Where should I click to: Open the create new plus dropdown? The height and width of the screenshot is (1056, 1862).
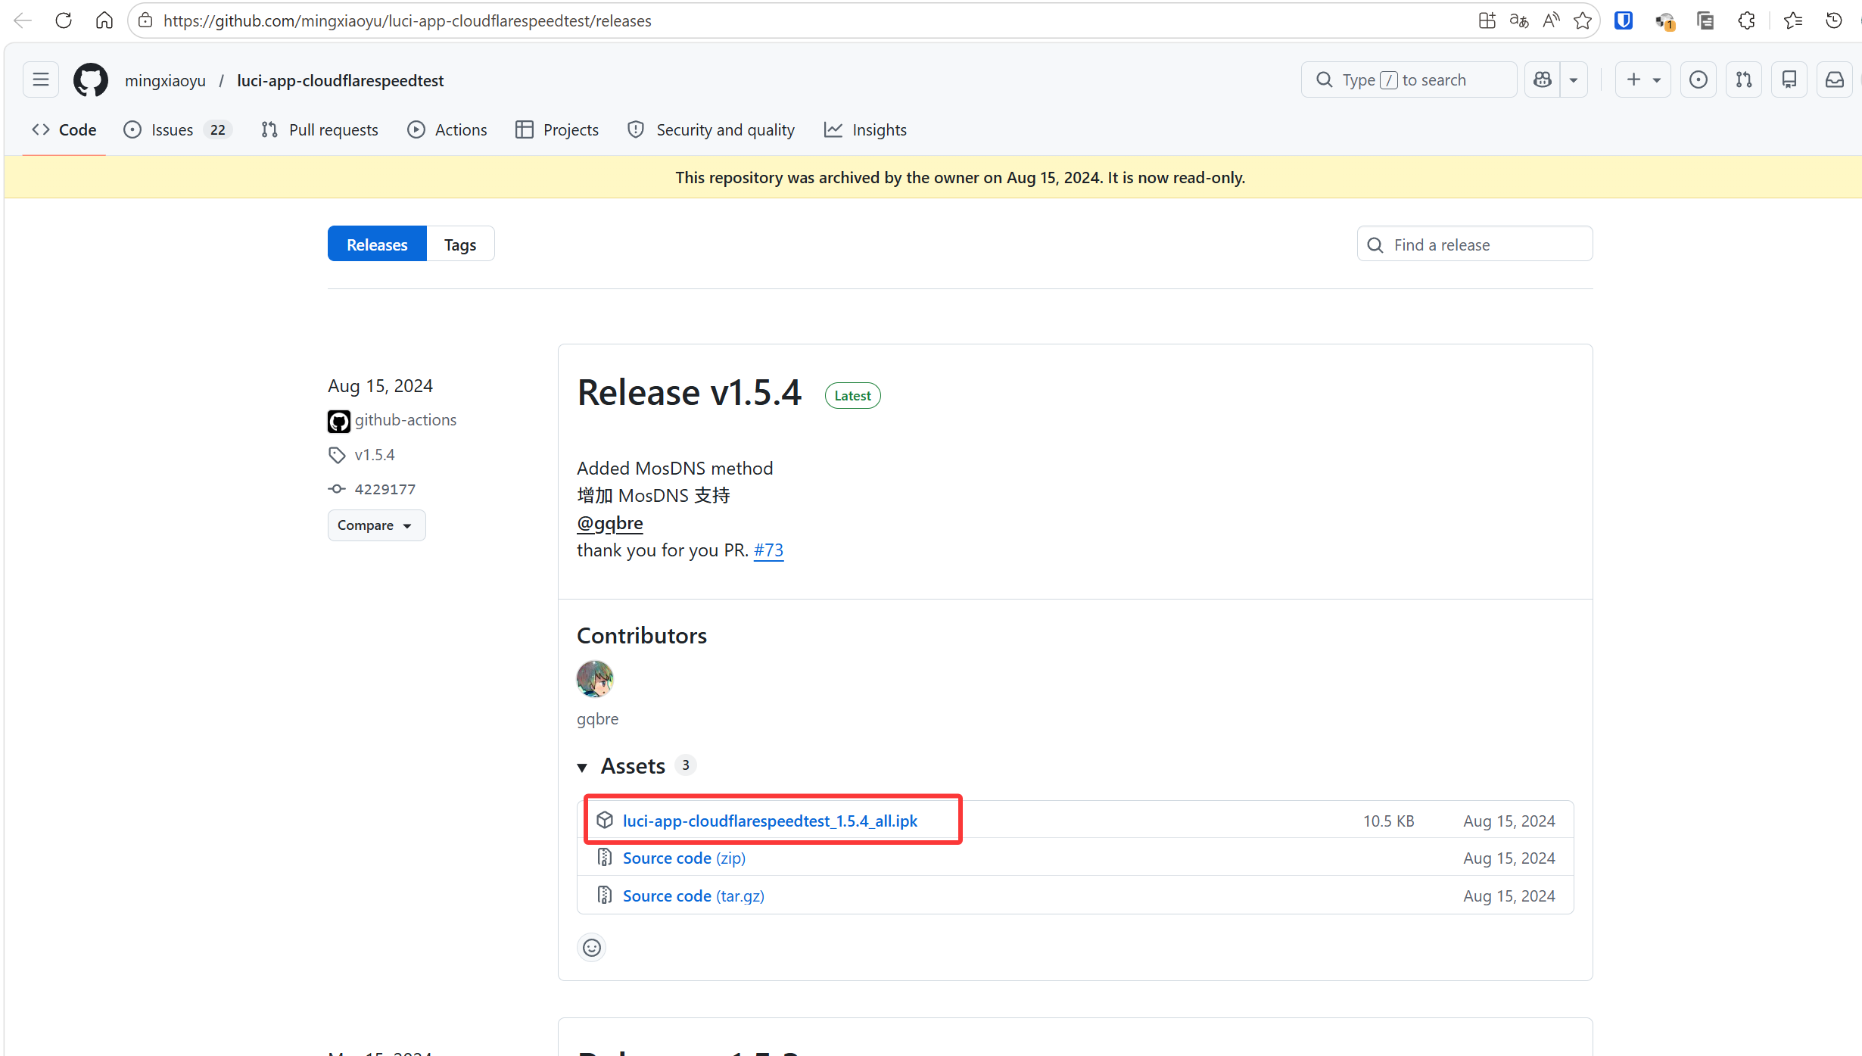point(1642,80)
